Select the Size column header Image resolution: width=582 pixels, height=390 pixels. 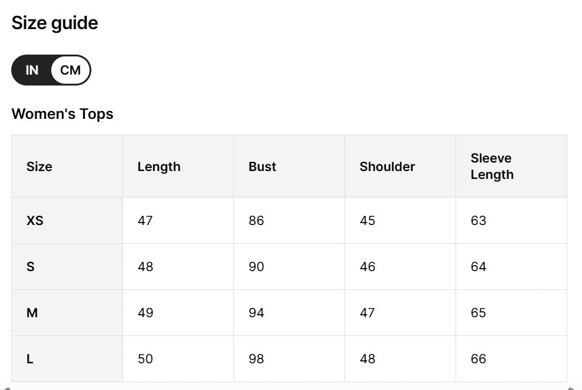[39, 167]
